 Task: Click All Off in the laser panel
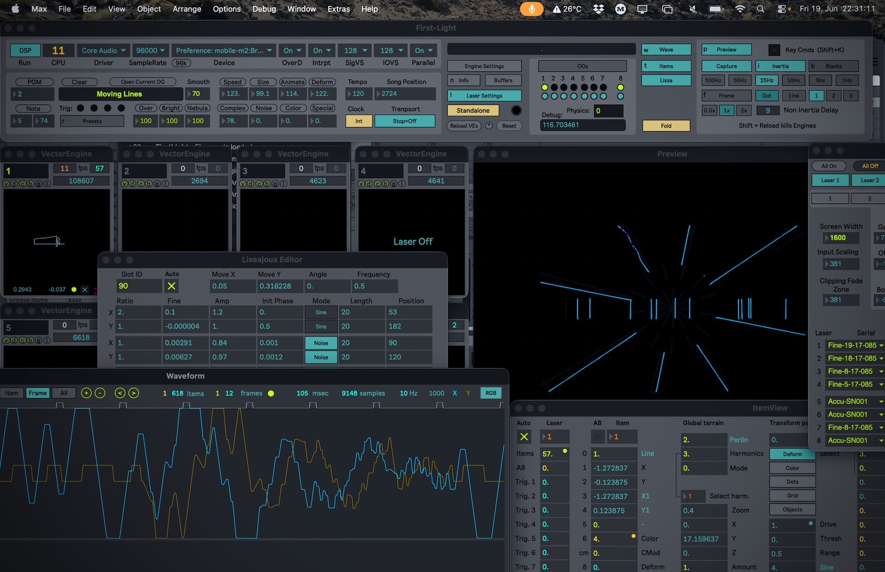click(870, 166)
